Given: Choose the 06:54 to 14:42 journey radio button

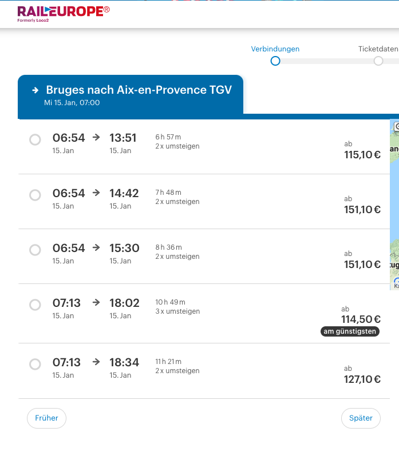Looking at the screenshot, I should (35, 195).
